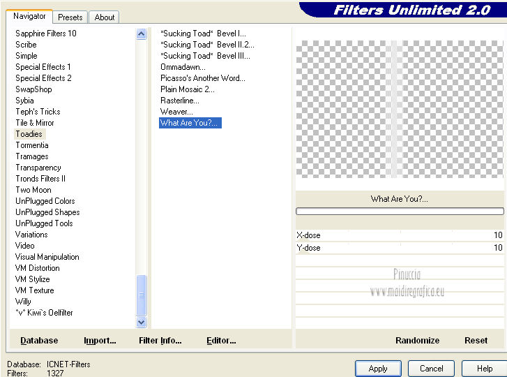Select the Video category
This screenshot has width=507, height=377.
[24, 246]
